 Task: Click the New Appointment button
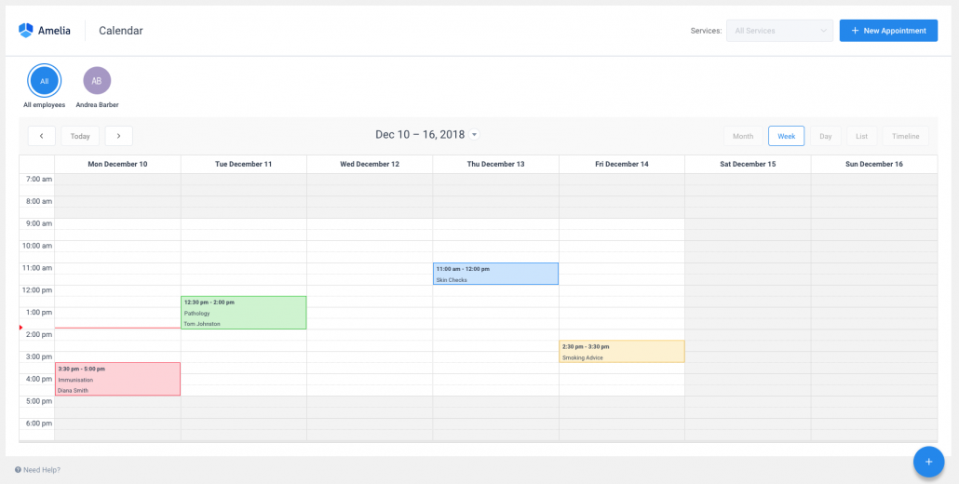[887, 31]
